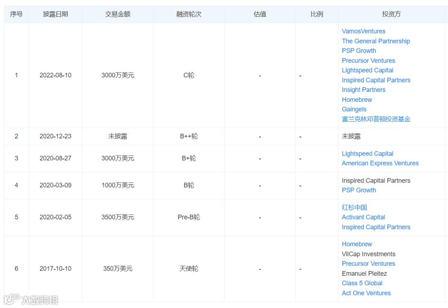The height and width of the screenshot is (308, 448).
Task: Select the date 2017-10-10
Action: pyautogui.click(x=56, y=269)
